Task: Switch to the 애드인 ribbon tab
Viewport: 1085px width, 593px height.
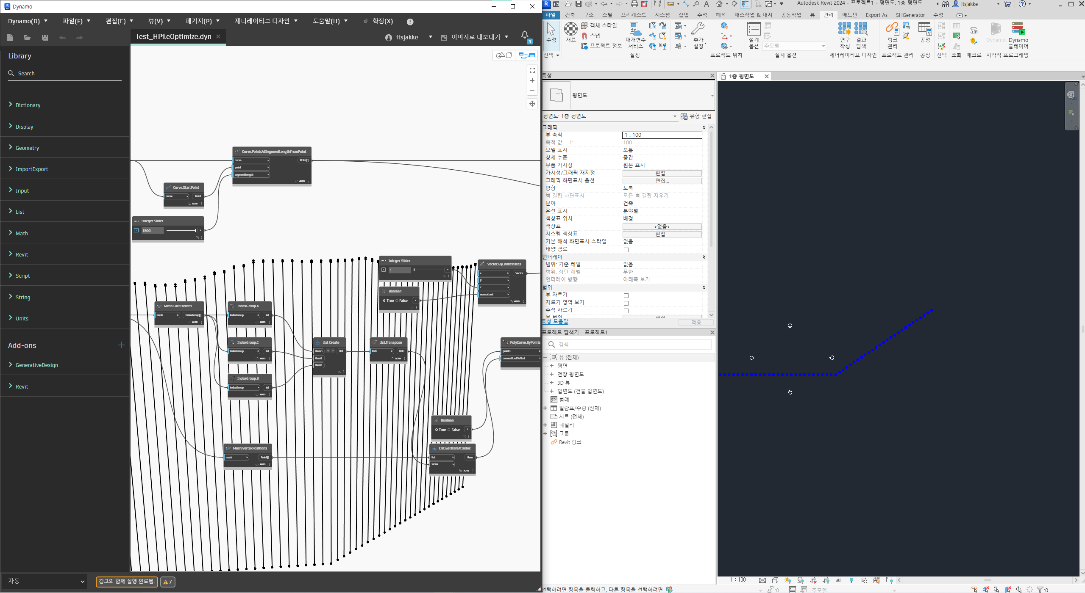Action: [849, 15]
